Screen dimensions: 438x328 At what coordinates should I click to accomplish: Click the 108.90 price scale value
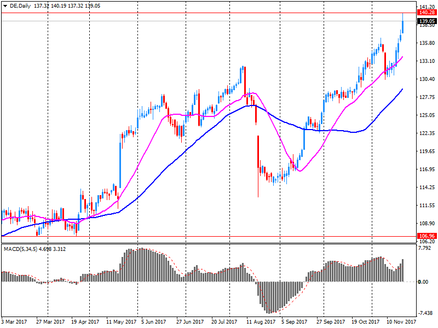(427, 224)
